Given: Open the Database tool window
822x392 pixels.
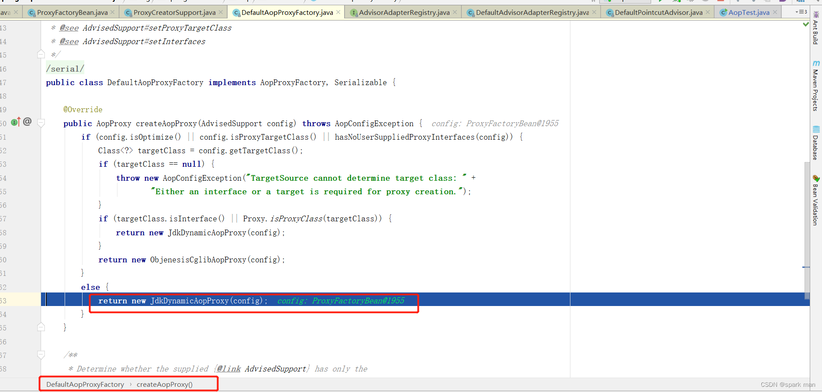Looking at the screenshot, I should coord(815,143).
